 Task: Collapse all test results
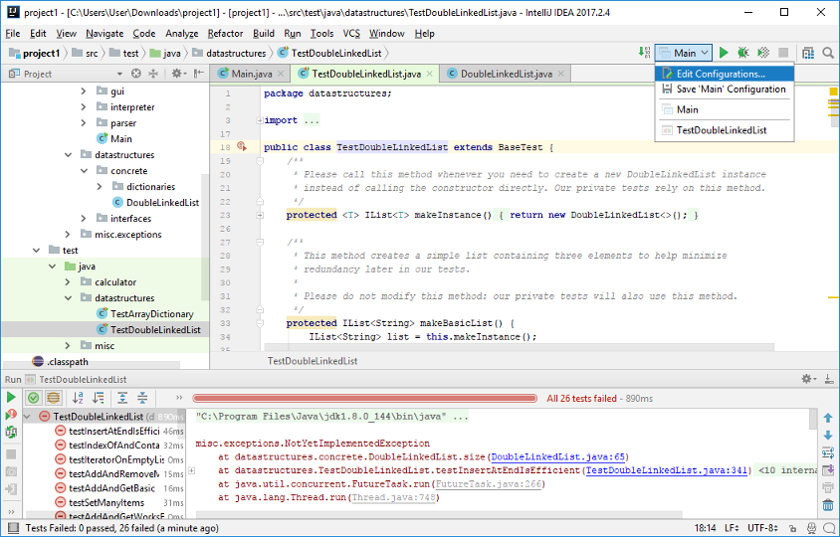coord(142,397)
